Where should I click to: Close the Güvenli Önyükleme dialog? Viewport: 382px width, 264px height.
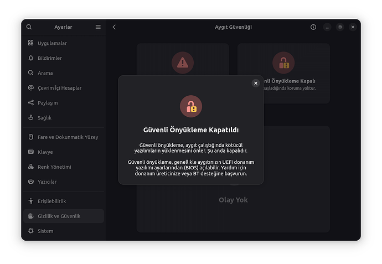click(x=256, y=83)
